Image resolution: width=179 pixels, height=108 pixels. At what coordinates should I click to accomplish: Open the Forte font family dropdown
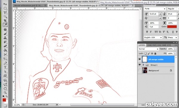[164, 9]
